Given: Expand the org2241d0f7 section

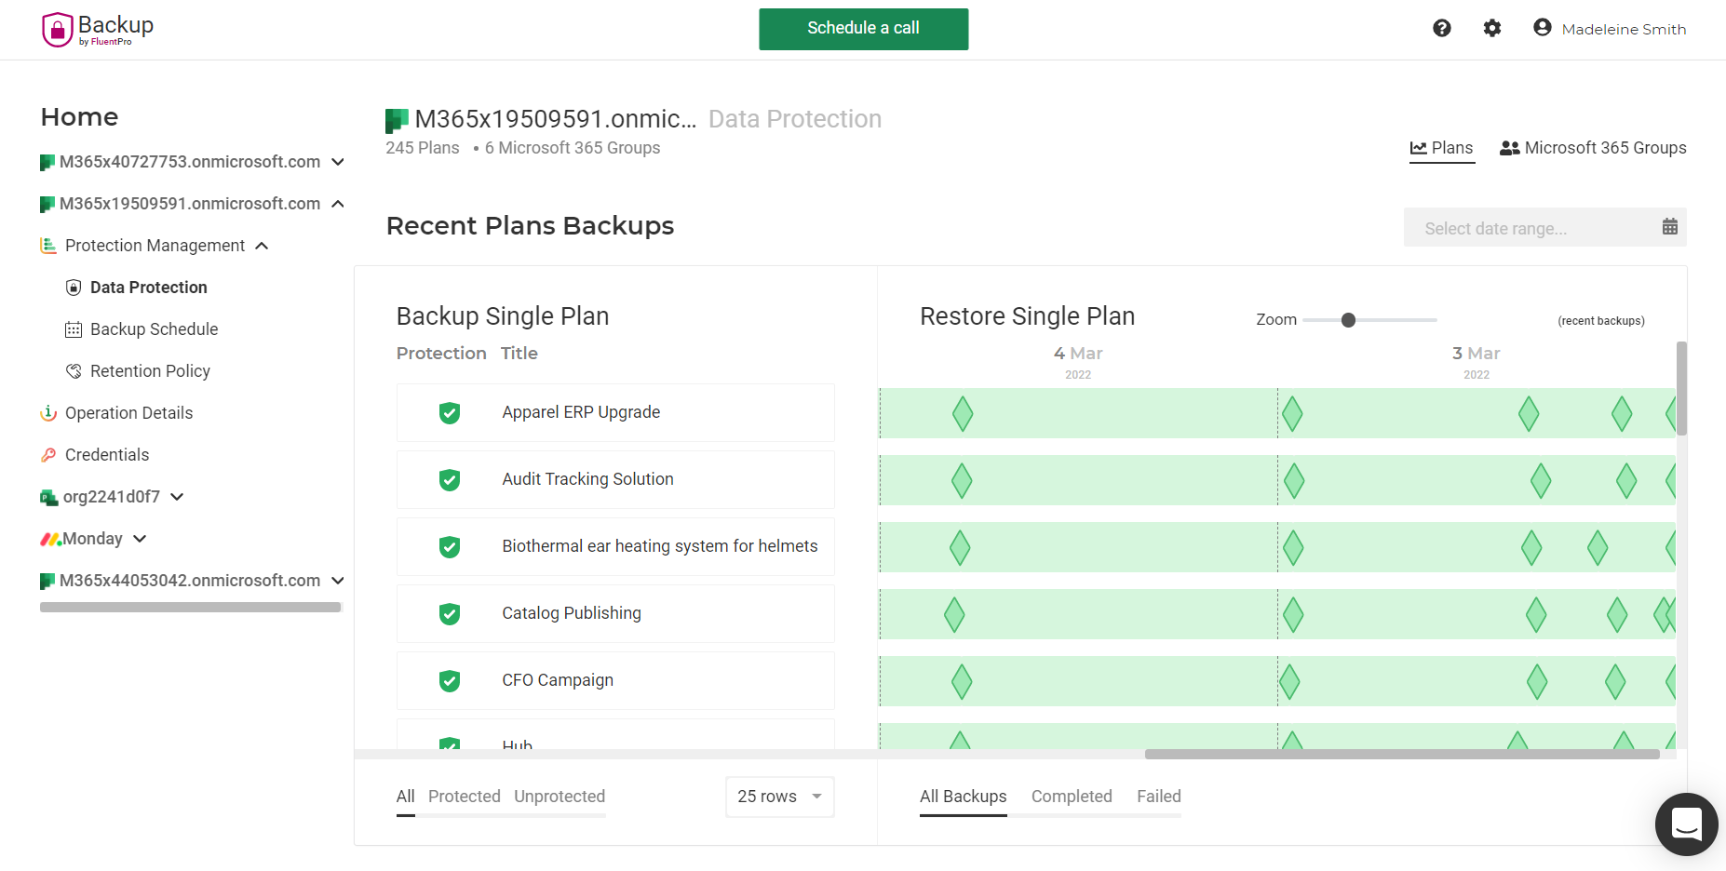Looking at the screenshot, I should (x=177, y=496).
